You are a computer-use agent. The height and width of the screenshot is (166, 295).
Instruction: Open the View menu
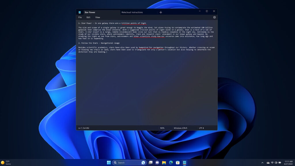tap(98, 17)
